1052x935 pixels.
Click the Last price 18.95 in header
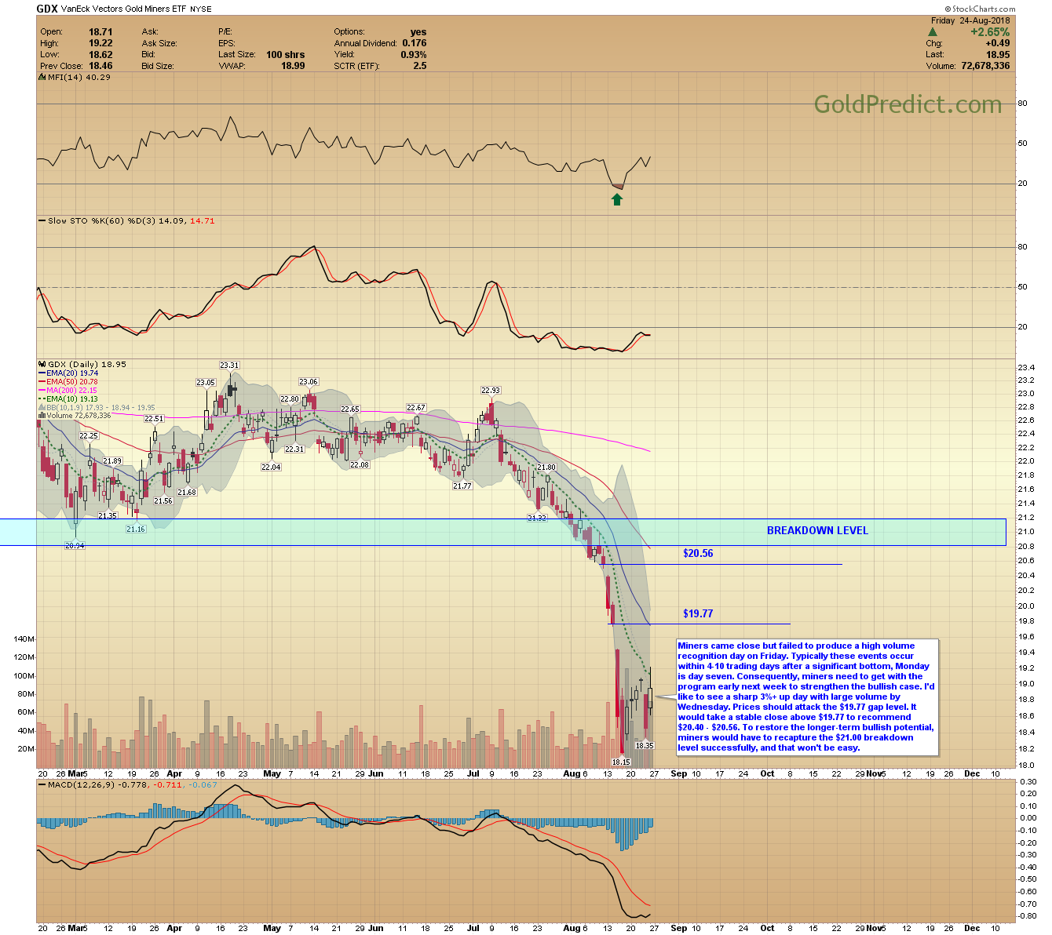(999, 55)
